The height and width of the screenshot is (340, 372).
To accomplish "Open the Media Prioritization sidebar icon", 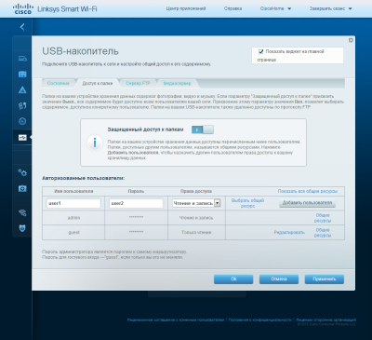I will (22, 106).
